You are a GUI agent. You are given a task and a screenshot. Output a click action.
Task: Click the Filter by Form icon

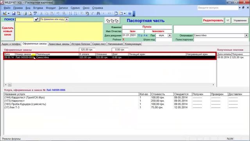coord(87,13)
